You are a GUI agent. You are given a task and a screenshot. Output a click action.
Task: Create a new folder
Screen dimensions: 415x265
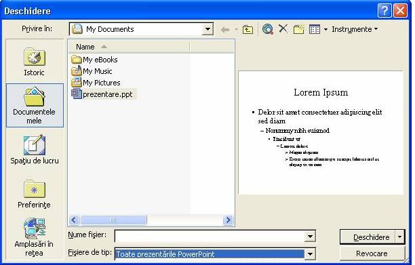(x=299, y=29)
